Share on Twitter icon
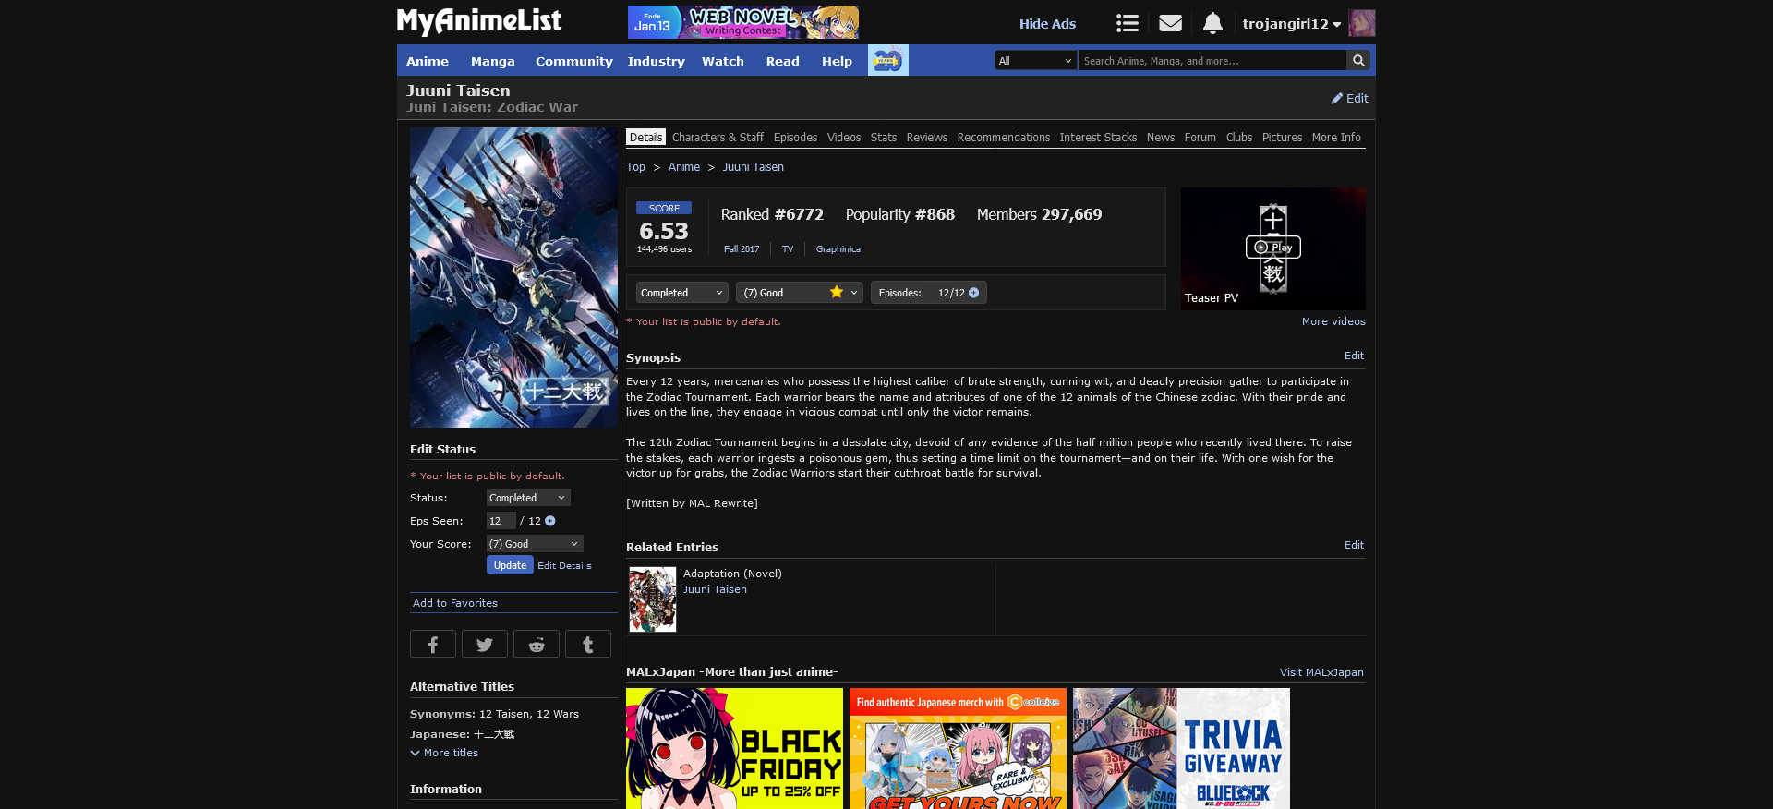 pos(484,645)
